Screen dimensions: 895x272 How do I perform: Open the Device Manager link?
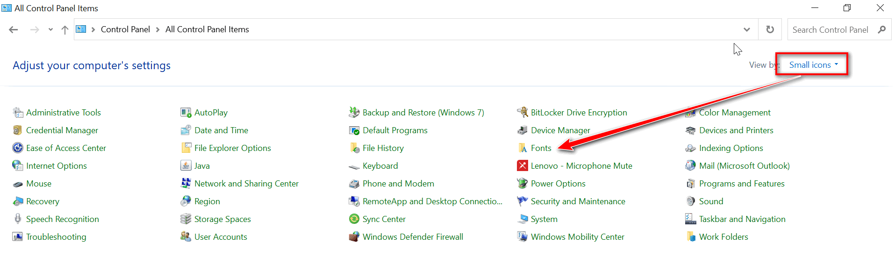coord(560,130)
